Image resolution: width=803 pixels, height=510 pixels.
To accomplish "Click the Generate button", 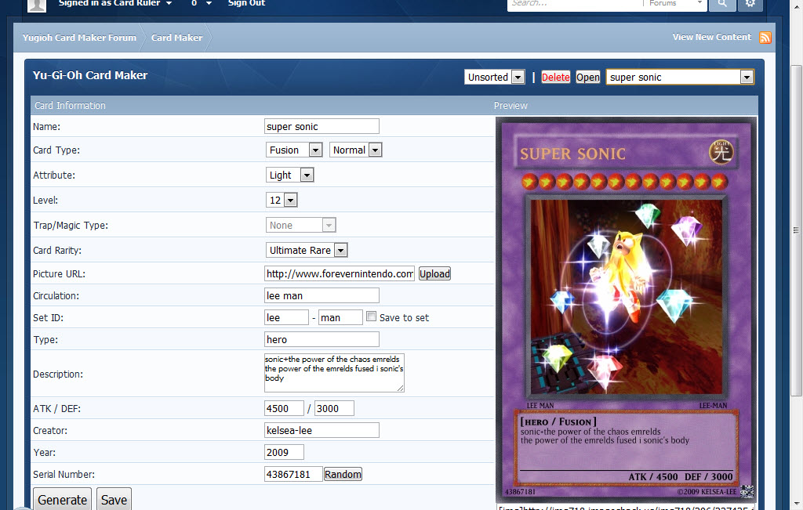I will point(62,499).
